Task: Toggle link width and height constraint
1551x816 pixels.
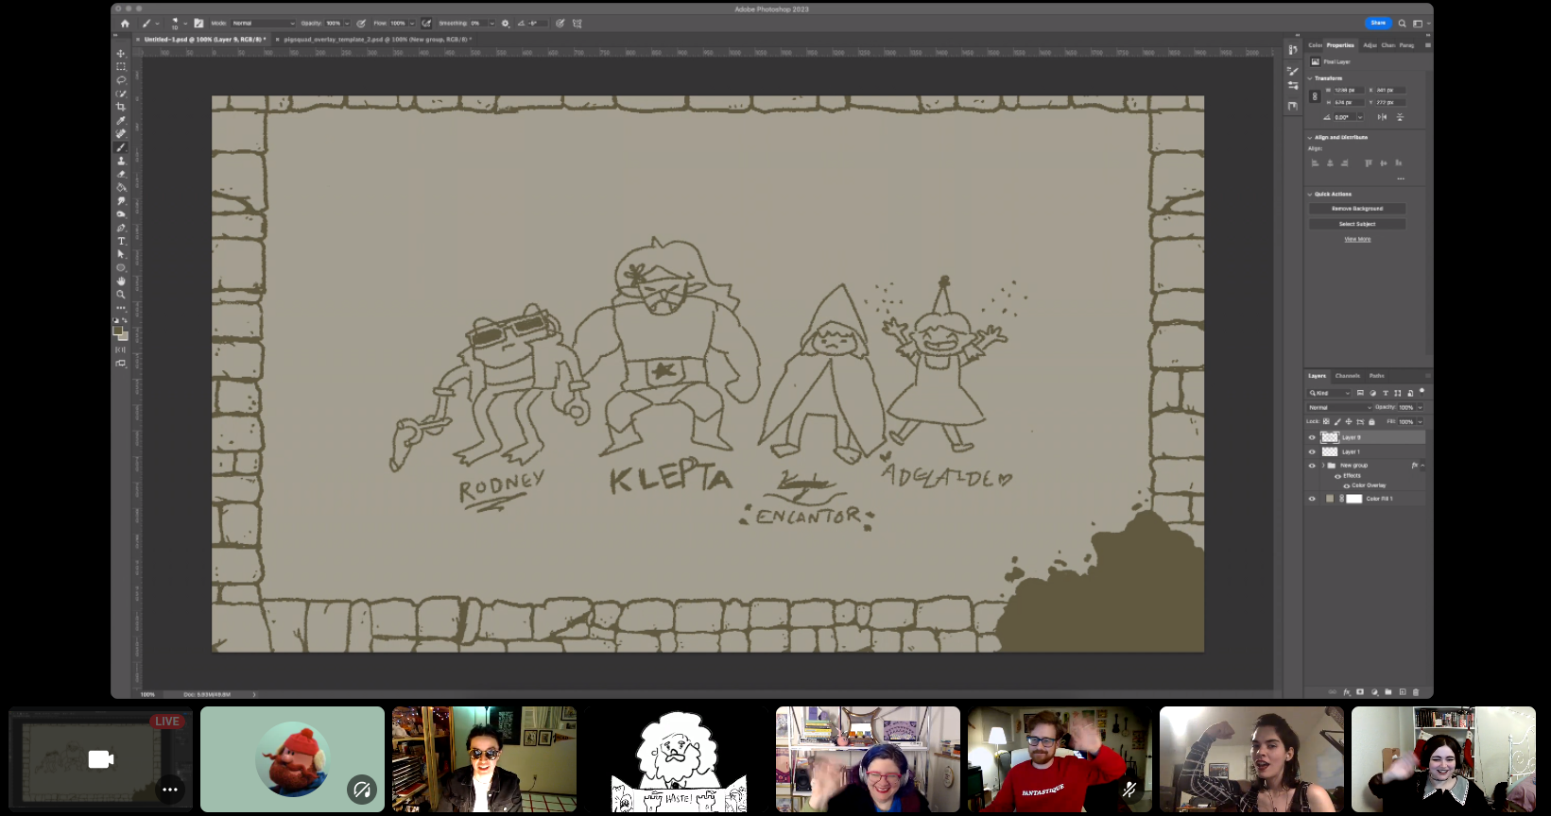Action: point(1315,96)
